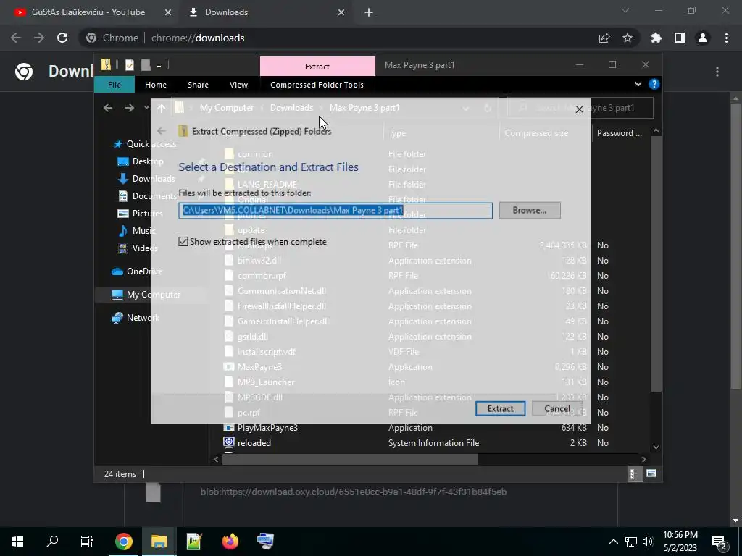Select the PlayMaxPayne3 application file
Viewport: 742px width, 556px height.
(x=267, y=427)
